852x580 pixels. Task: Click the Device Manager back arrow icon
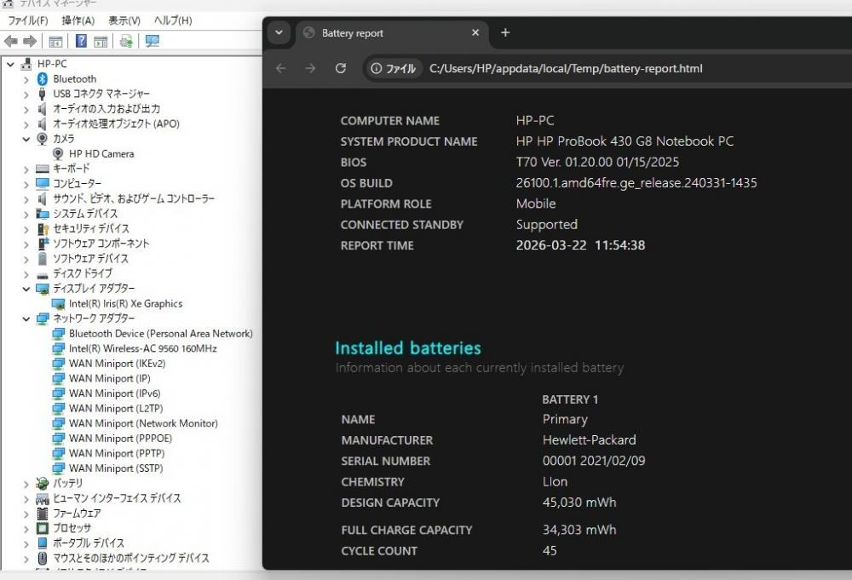tap(10, 41)
